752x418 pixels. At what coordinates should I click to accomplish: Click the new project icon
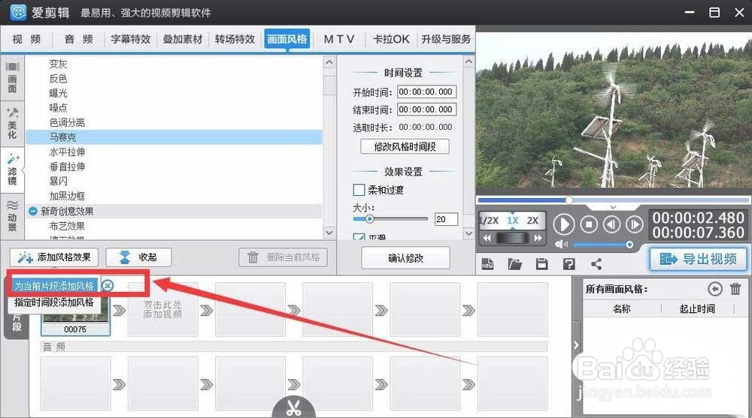(x=488, y=264)
